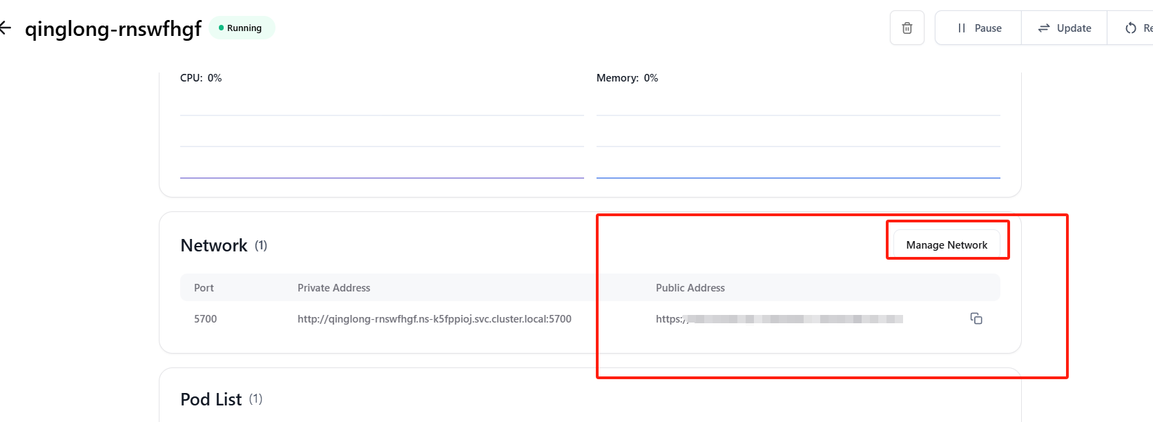Click the Public Address column header
This screenshot has width=1153, height=422.
[x=690, y=288]
